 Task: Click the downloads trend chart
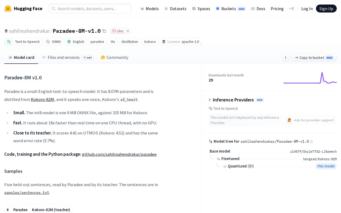click(x=310, y=78)
